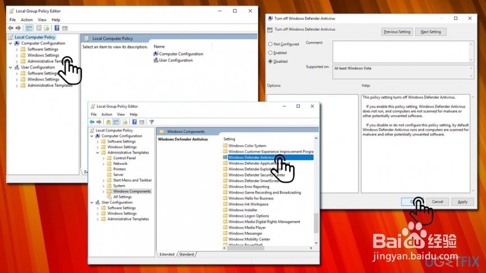486x273 pixels.
Task: Collapse Administrative Templates under Computer Configuration in the Windows Components editor
Action: click(x=98, y=152)
